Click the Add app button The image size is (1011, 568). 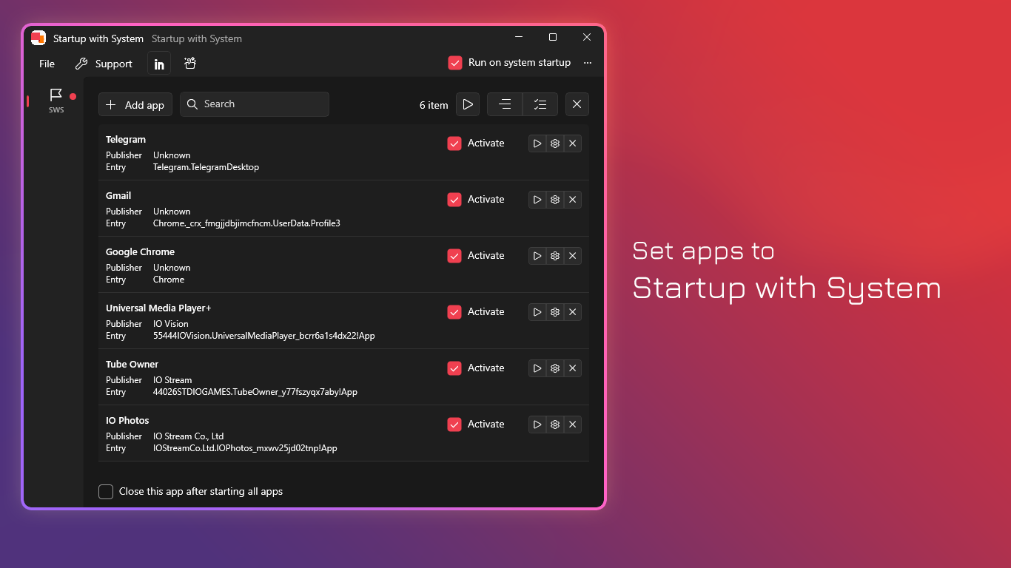pyautogui.click(x=135, y=105)
